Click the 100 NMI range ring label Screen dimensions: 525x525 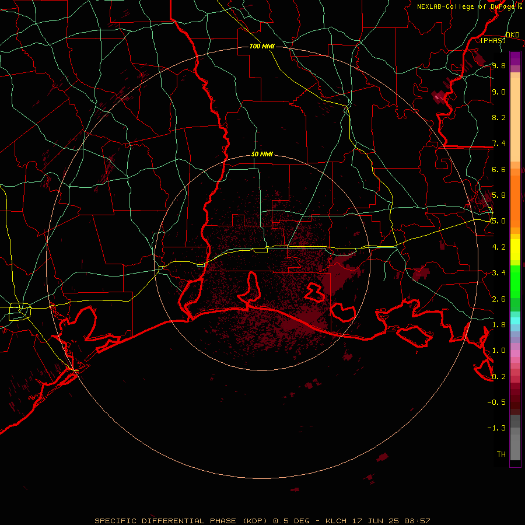[x=262, y=46]
